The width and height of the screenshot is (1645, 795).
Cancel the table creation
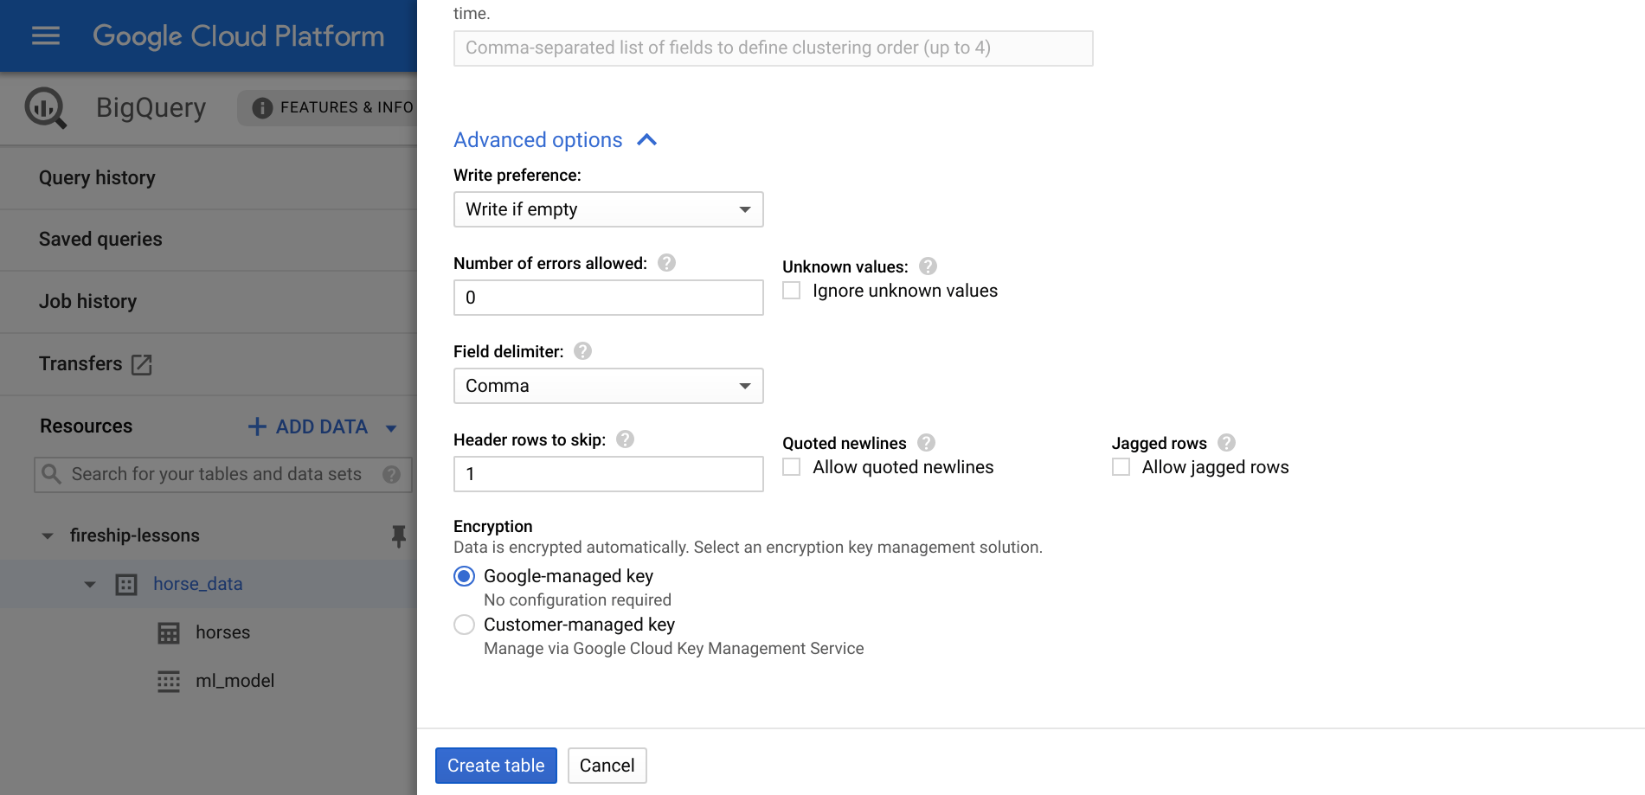coord(607,765)
